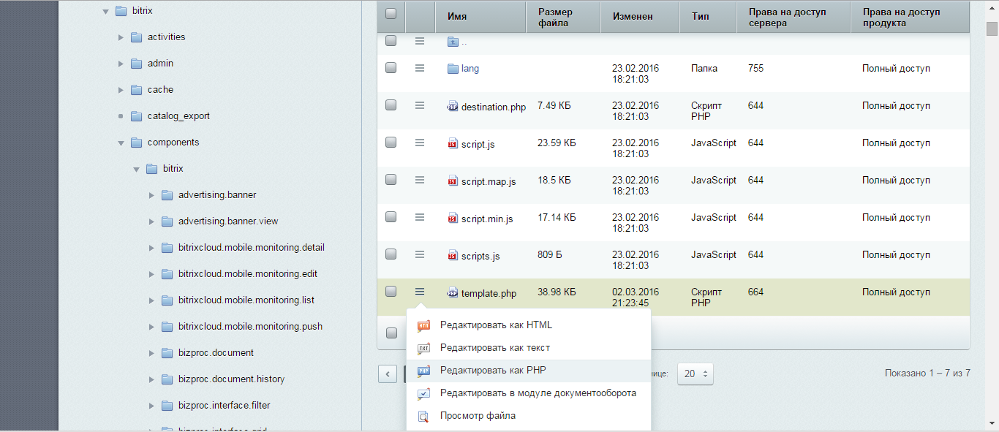The width and height of the screenshot is (999, 432).
Task: Go to previous page with arrow button
Action: 388,374
